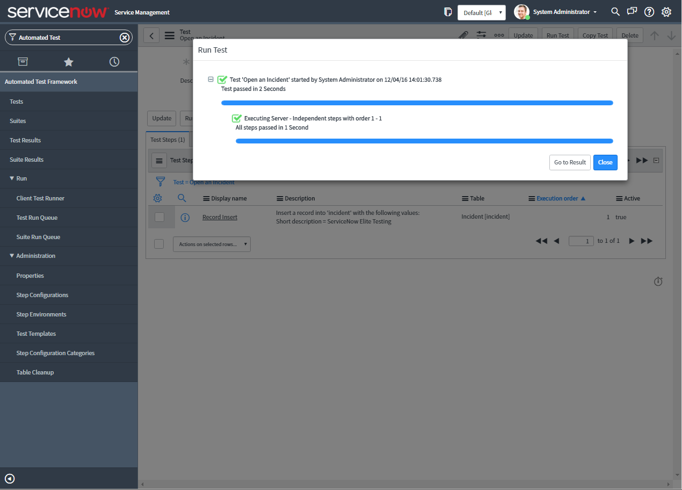The image size is (682, 490).
Task: Open Suite Results module
Action: [x=69, y=160]
